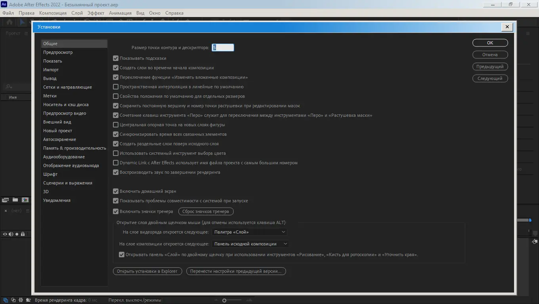Go to «Память & производительность» settings
The width and height of the screenshot is (539, 304).
74,148
